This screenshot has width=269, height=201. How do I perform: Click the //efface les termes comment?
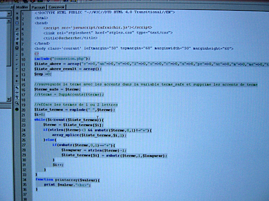[x=76, y=104]
